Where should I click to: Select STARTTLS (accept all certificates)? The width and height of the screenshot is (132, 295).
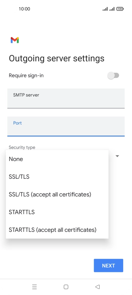pyautogui.click(x=57, y=230)
